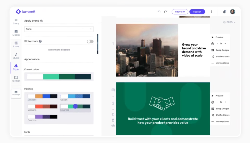This screenshot has height=143, width=250.
Task: Add a new scene below scene 2
Action: point(113,126)
